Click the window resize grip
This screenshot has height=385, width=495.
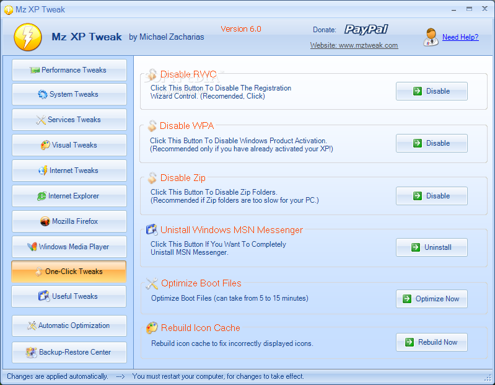[x=488, y=378]
